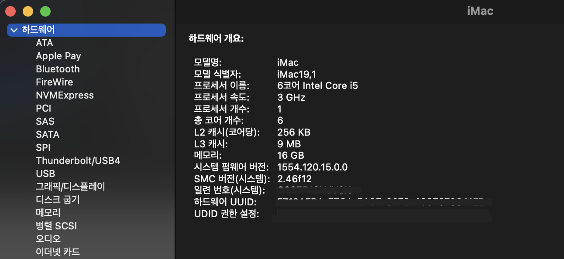
Task: Click the 하드웨어 개요: heading
Action: tap(216, 38)
